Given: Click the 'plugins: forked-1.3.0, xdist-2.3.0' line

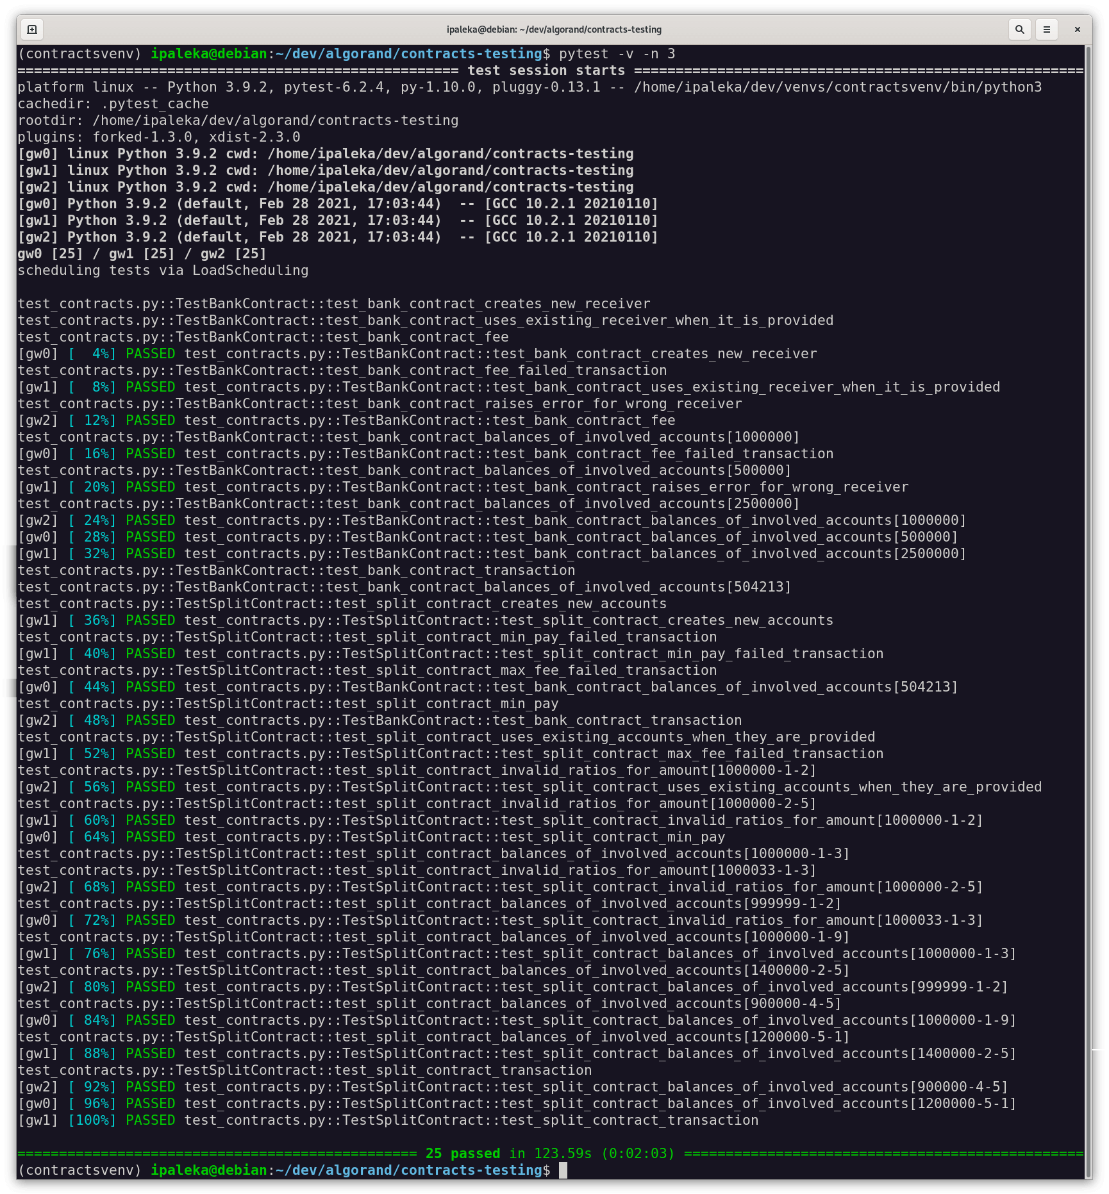Looking at the screenshot, I should pos(159,137).
